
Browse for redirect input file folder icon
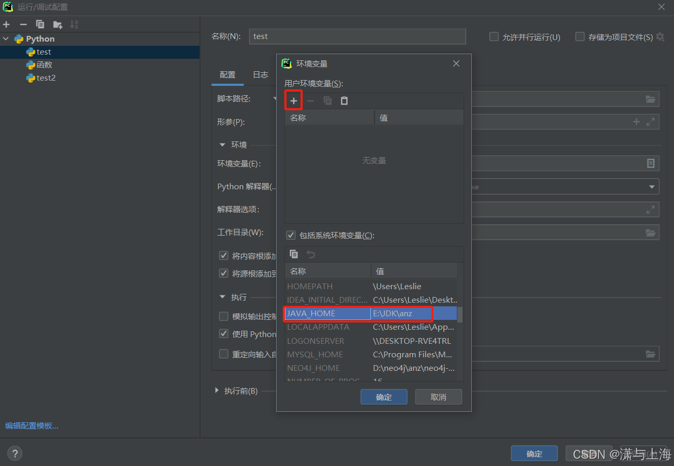pyautogui.click(x=651, y=354)
